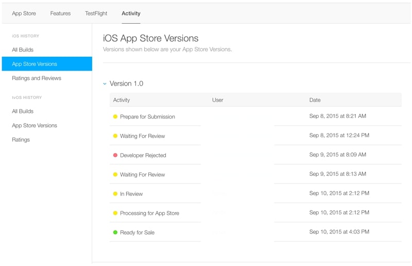This screenshot has height=266, width=412.
Task: Select App Store Versions under iOS History
Action: click(47, 64)
